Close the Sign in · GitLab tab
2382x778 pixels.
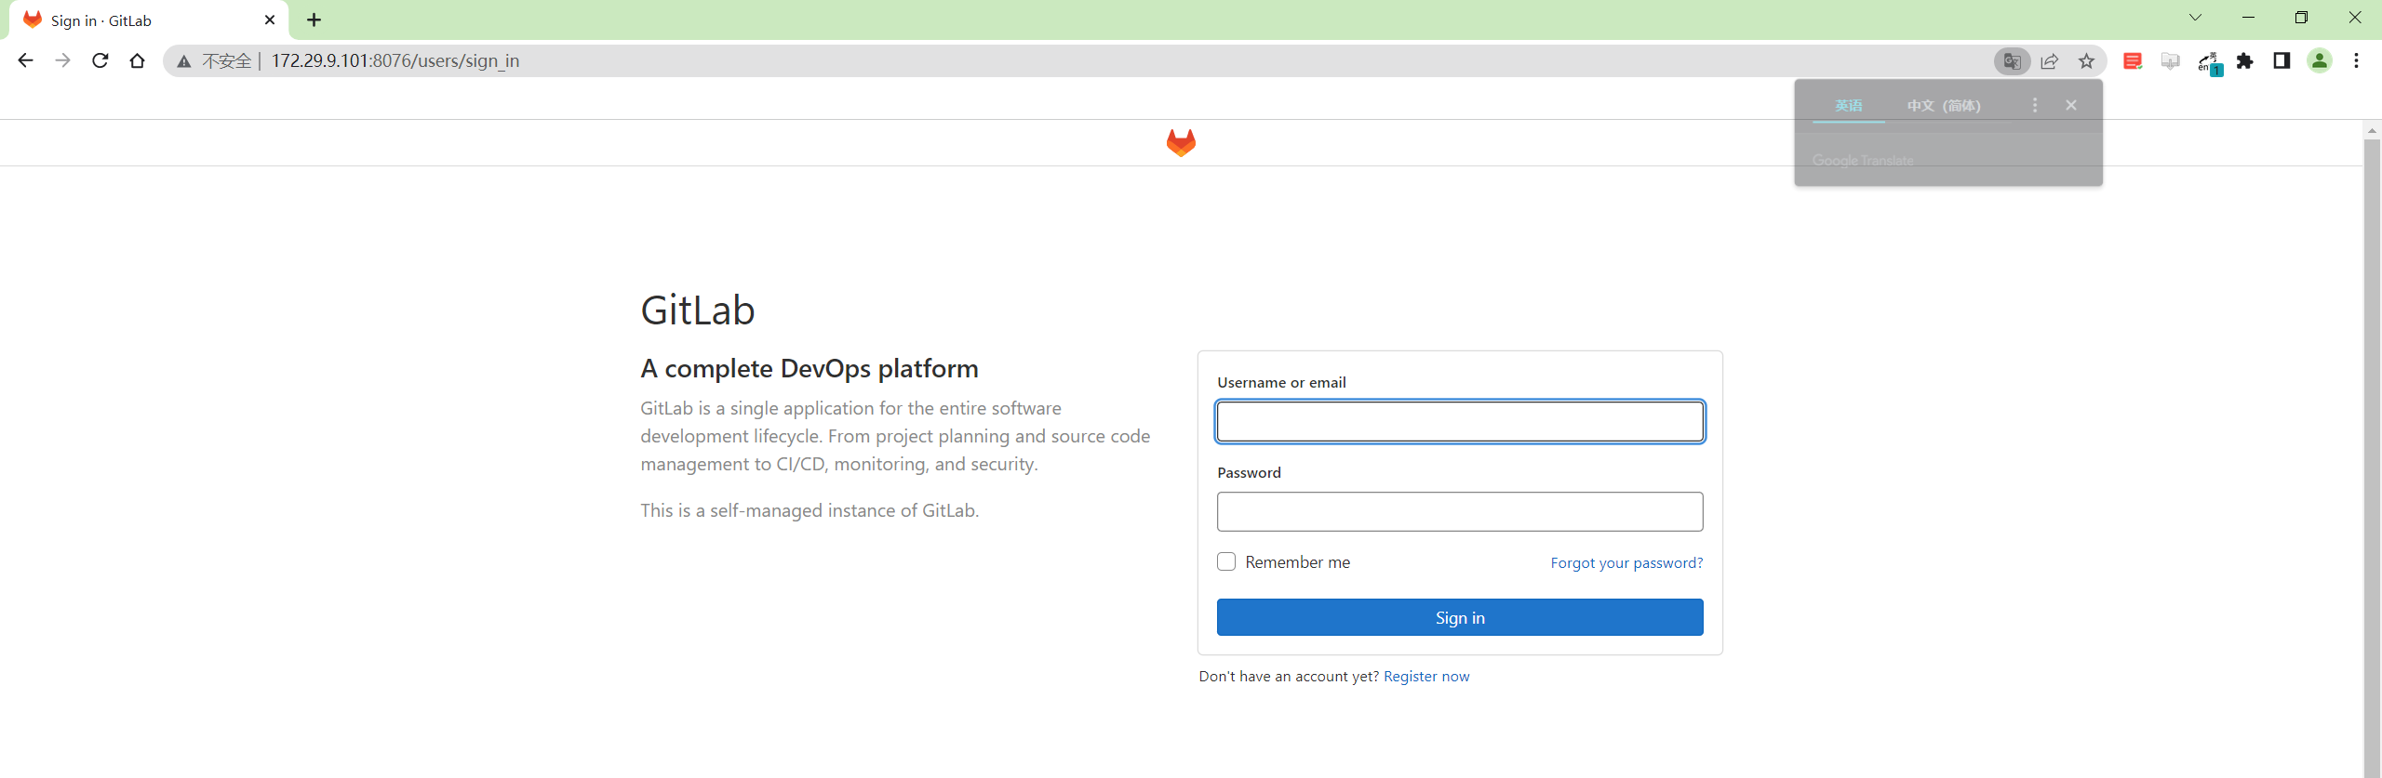(270, 20)
